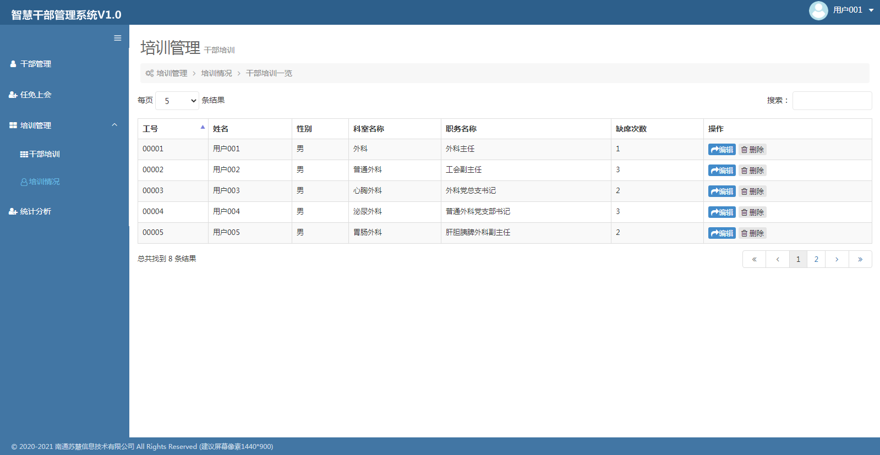
Task: Open 统计分析 in the sidebar
Action: pyautogui.click(x=36, y=211)
